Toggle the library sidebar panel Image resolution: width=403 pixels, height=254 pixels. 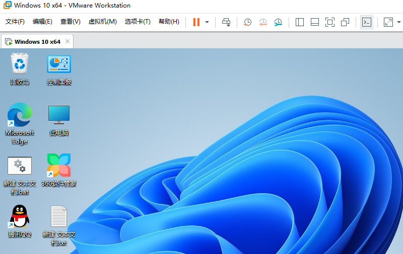300,22
